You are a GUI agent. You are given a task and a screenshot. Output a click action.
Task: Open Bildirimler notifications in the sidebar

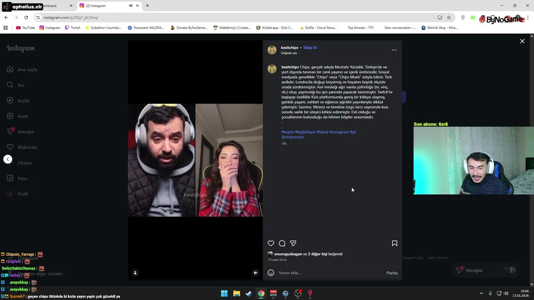[x=22, y=147]
